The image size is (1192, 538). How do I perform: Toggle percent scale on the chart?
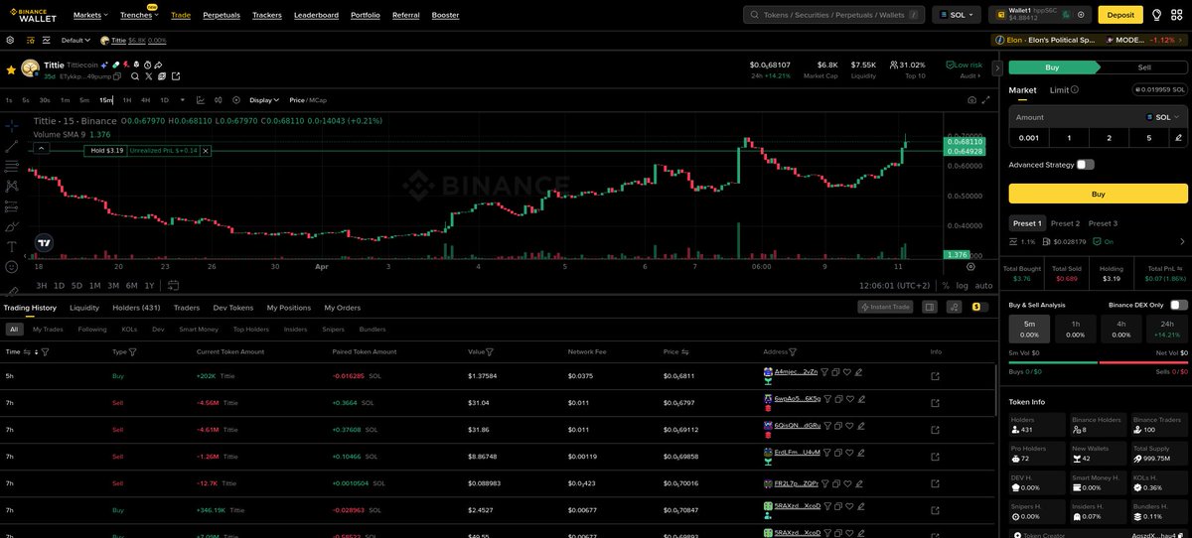(946, 286)
